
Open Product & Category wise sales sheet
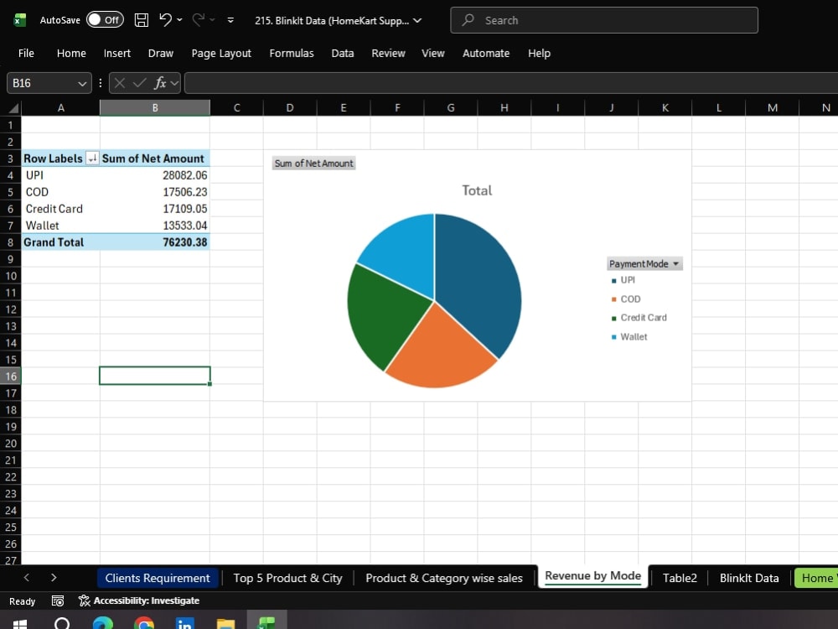(444, 578)
